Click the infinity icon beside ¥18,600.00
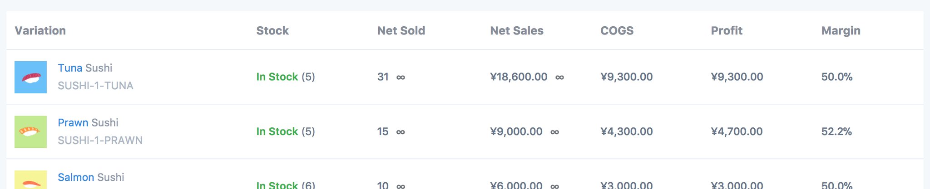 559,78
